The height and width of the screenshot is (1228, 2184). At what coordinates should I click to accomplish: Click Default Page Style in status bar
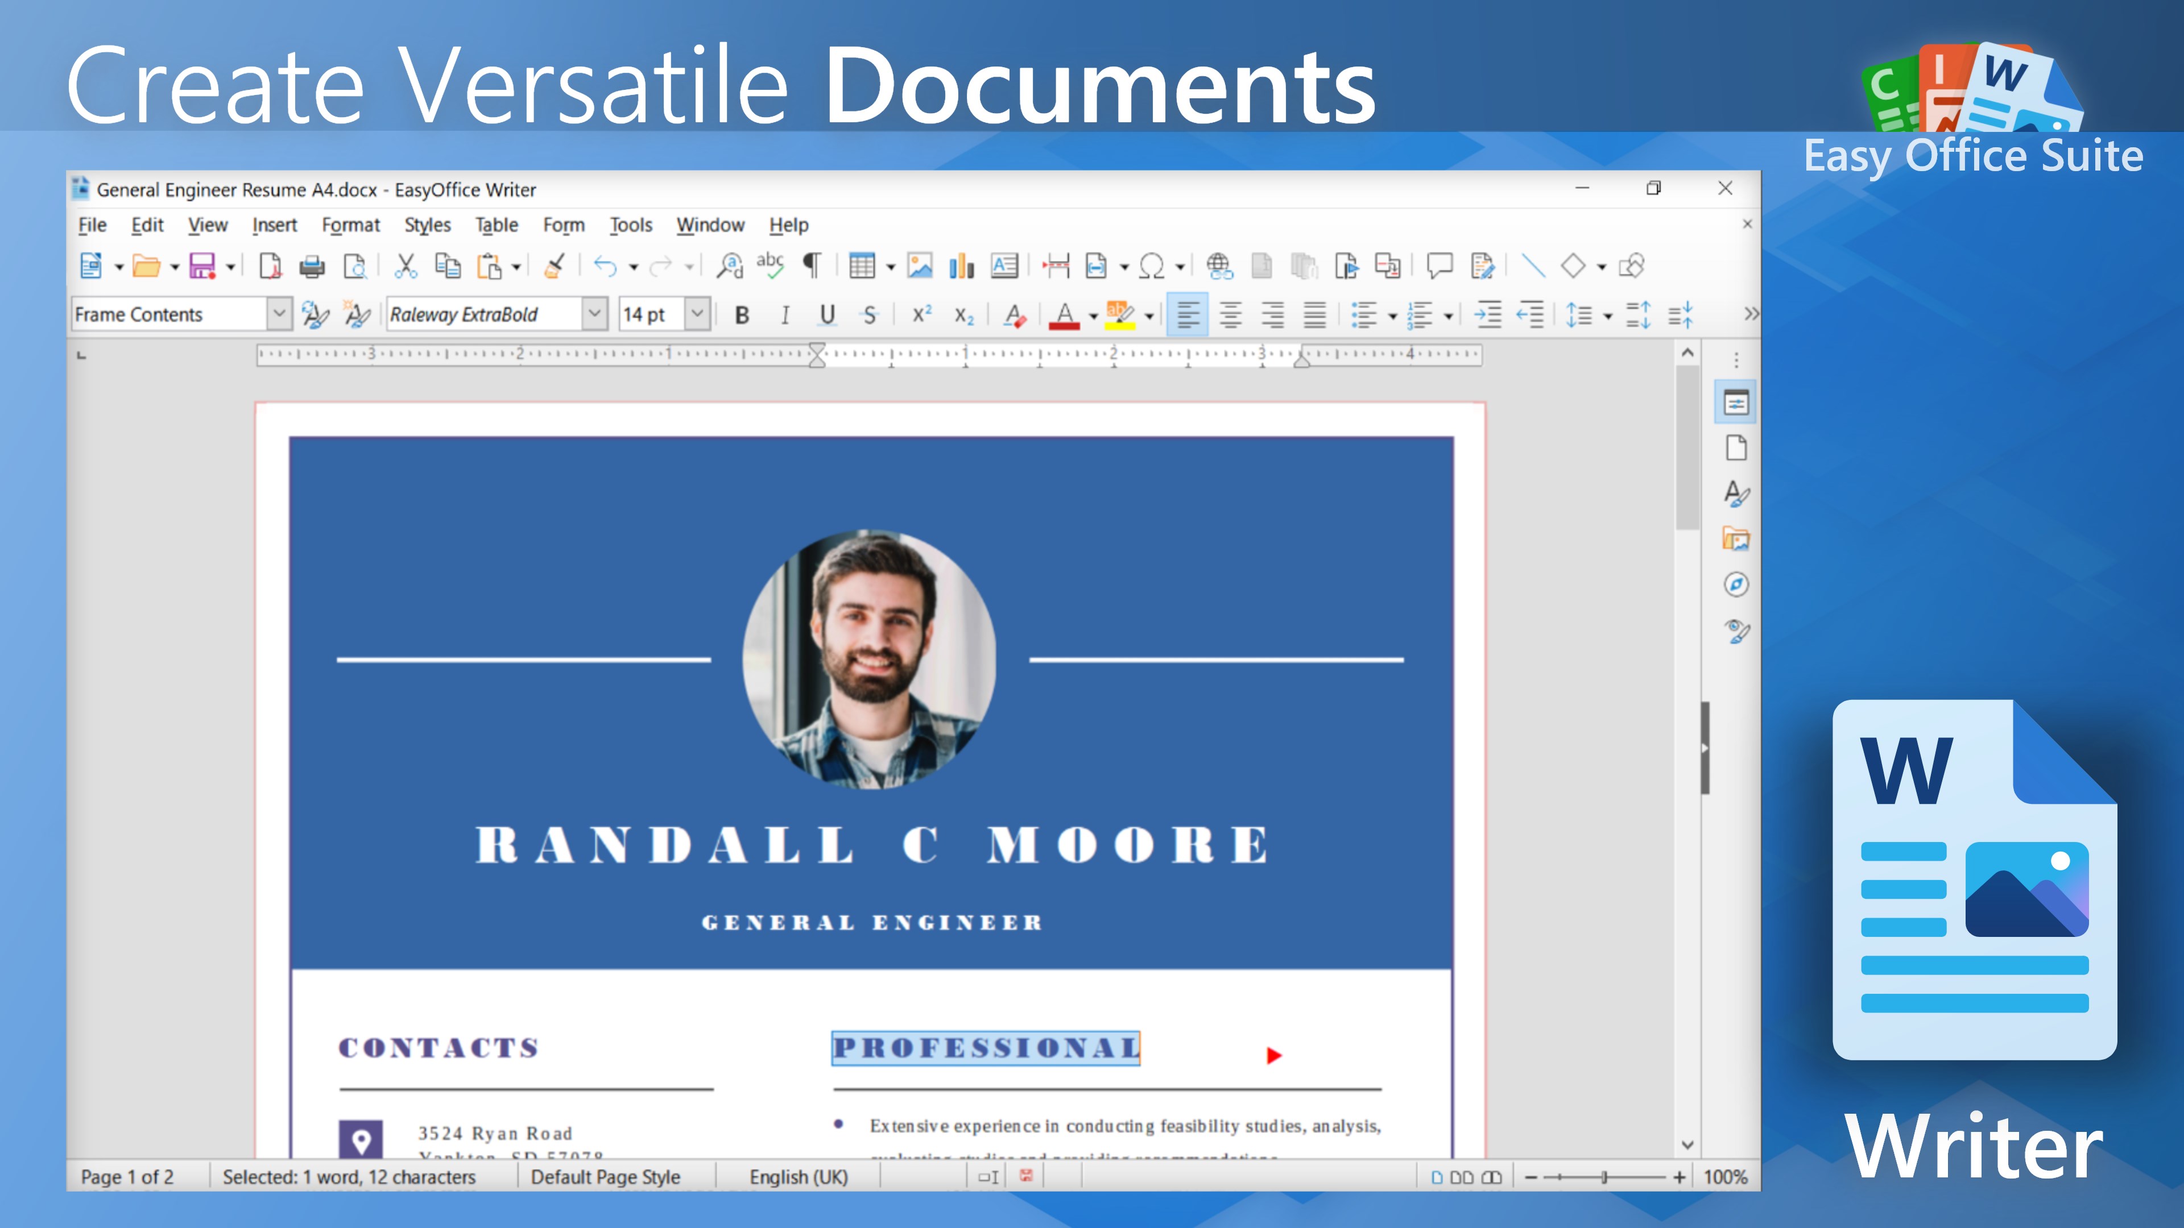click(605, 1177)
